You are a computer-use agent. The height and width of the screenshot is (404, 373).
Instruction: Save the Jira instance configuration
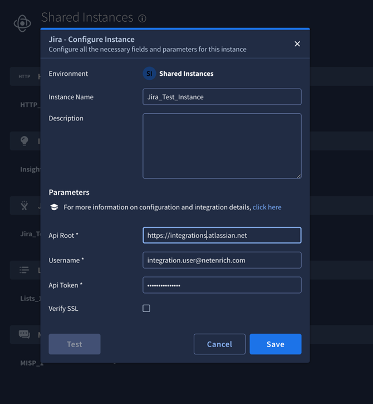pos(276,344)
